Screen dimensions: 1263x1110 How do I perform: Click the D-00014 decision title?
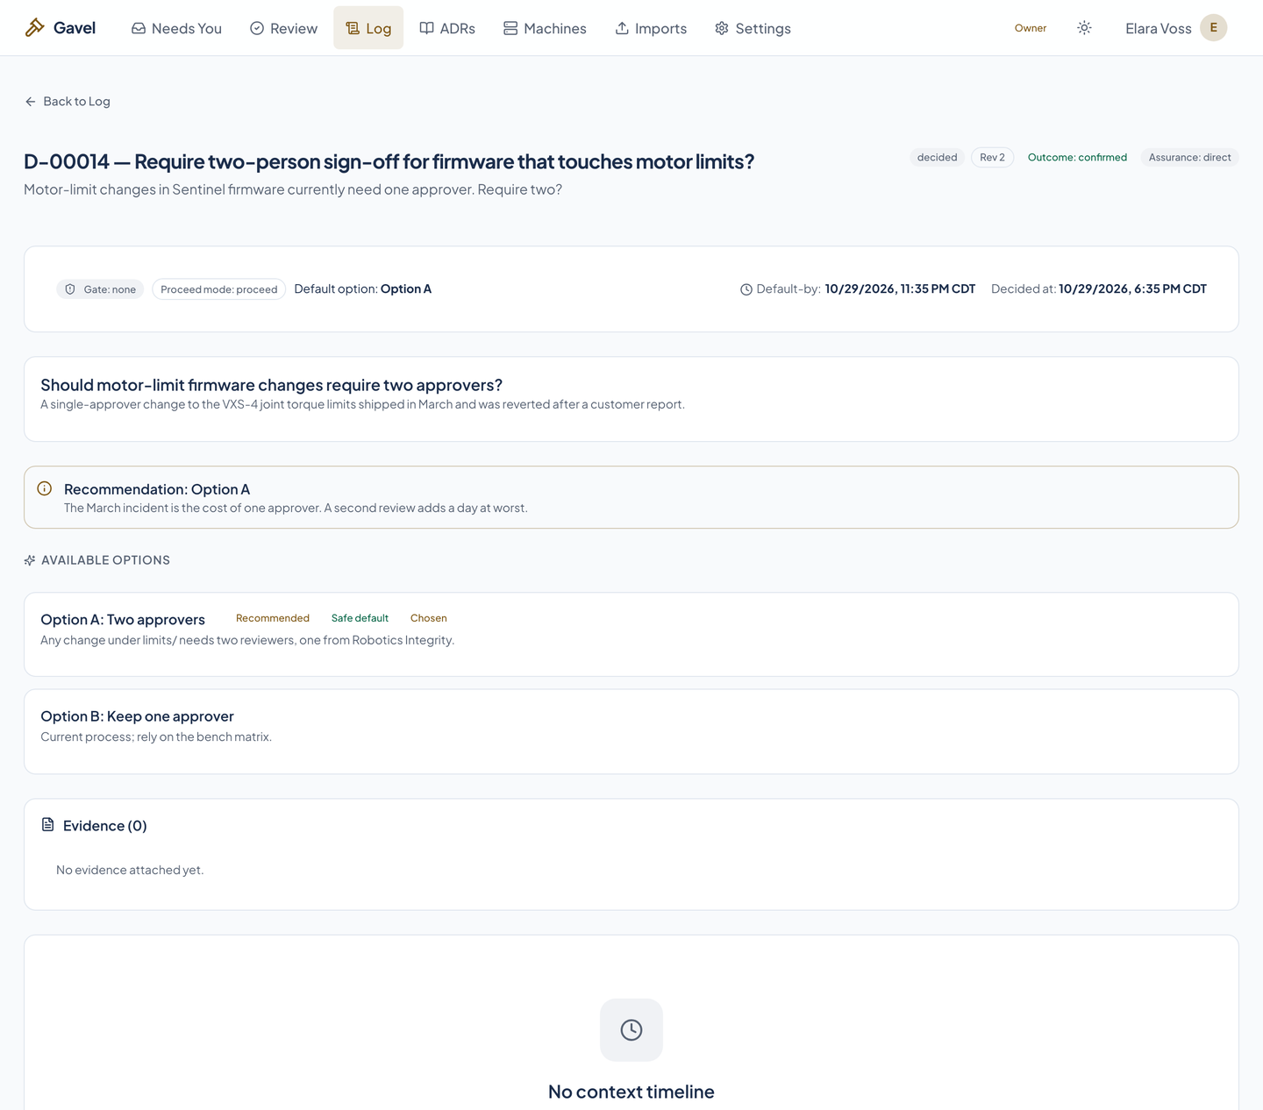click(x=389, y=161)
